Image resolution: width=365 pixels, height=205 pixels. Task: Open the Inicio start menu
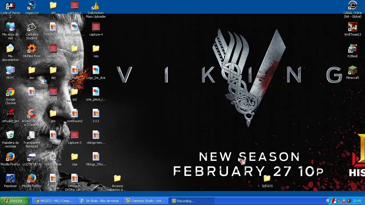[x=14, y=201]
